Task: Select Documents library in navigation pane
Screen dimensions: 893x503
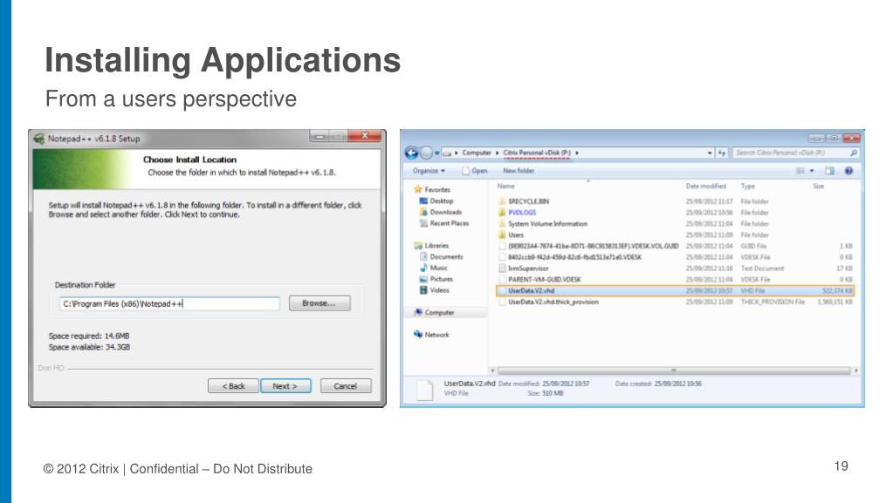Action: click(442, 256)
